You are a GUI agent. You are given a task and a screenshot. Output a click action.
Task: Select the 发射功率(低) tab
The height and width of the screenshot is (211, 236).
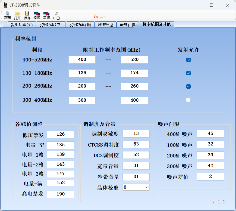click(80, 25)
